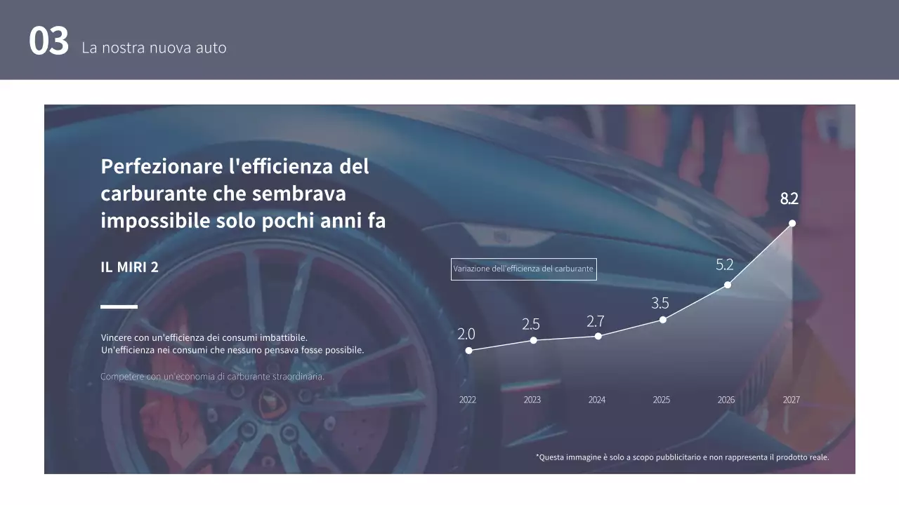The height and width of the screenshot is (505, 899).
Task: Click the data point labeled 8.2
Action: pyautogui.click(x=792, y=223)
